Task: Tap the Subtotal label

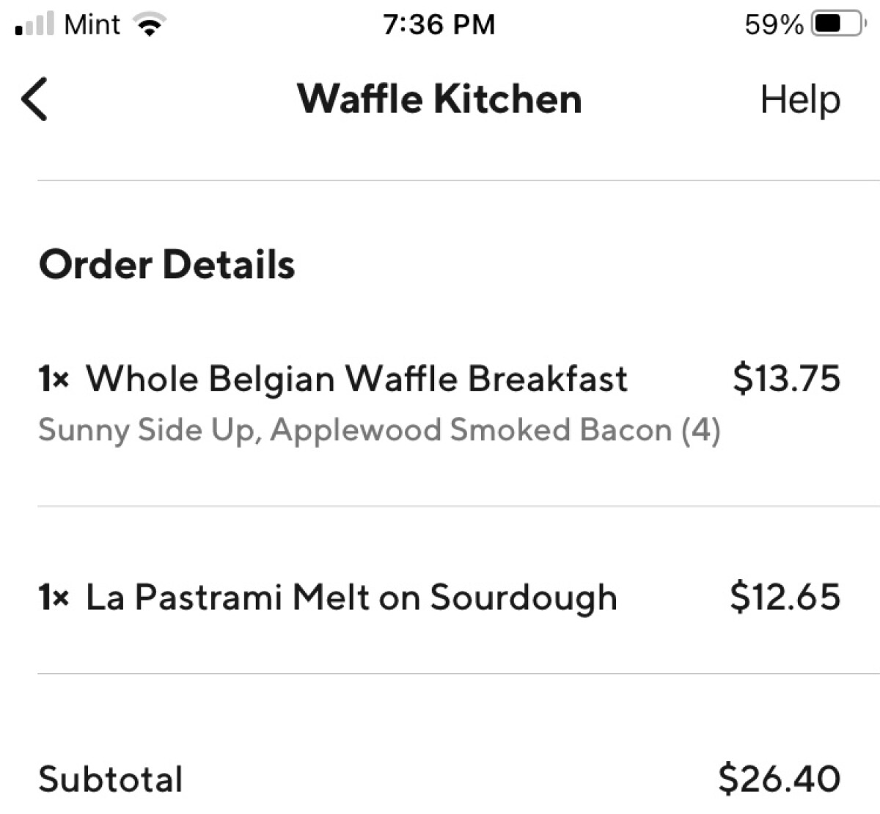Action: click(x=111, y=779)
